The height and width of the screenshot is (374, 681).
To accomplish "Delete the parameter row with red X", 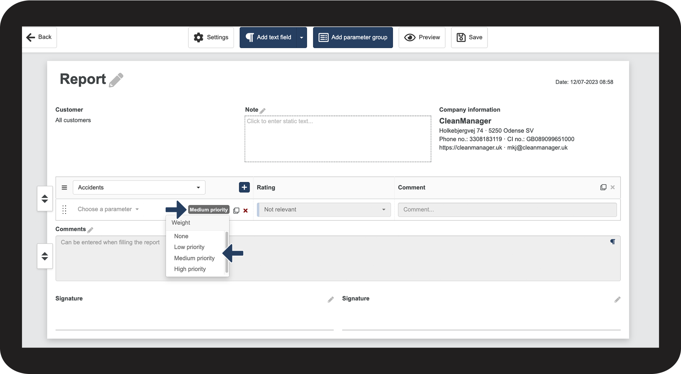I will tap(245, 210).
